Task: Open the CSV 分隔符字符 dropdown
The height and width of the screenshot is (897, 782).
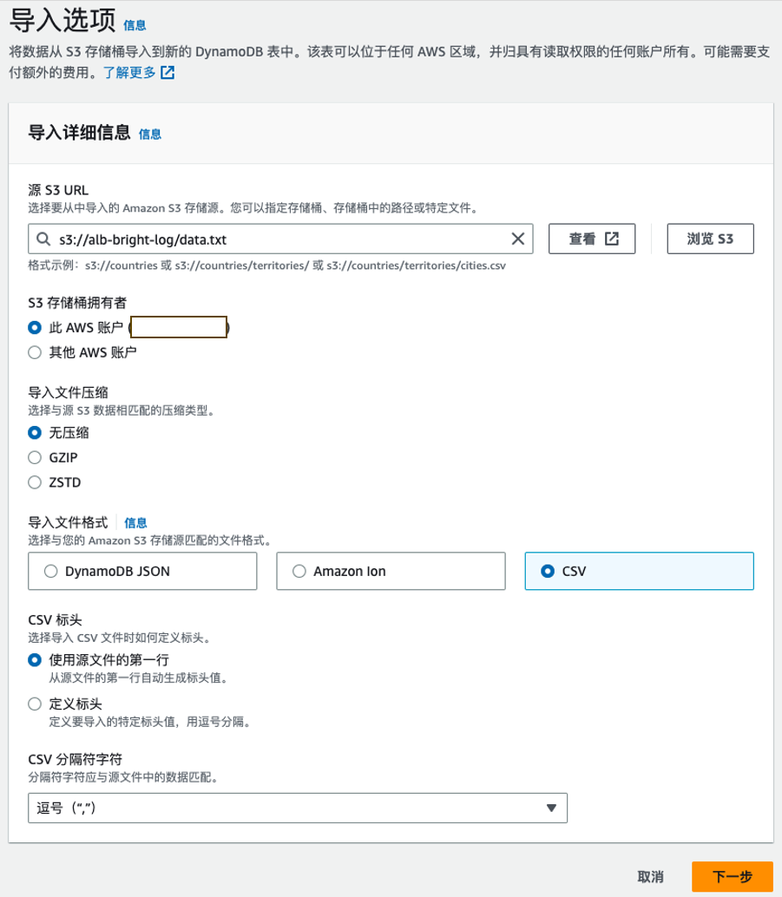Action: tap(298, 808)
